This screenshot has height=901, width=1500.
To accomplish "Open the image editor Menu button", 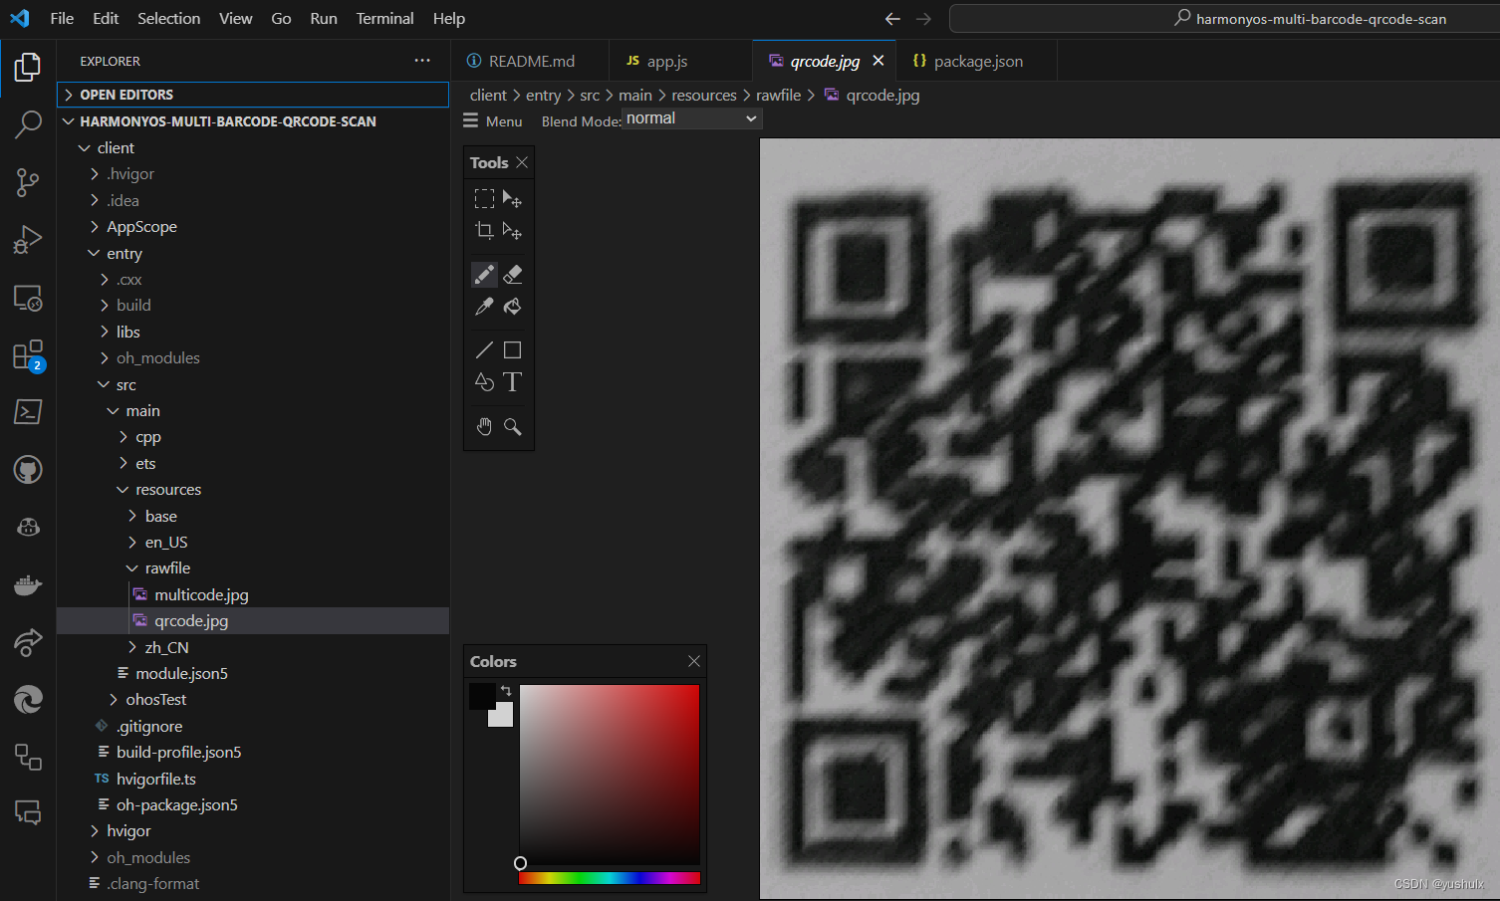I will click(493, 120).
